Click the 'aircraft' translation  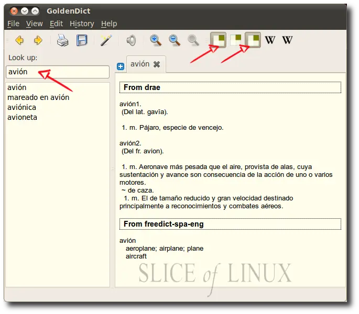point(136,256)
